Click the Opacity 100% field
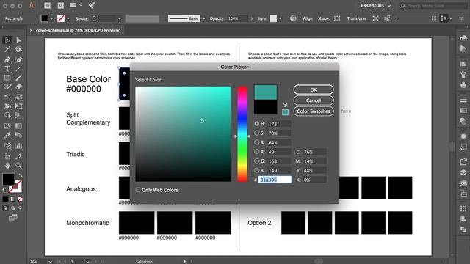This screenshot has height=264, width=470. point(237,18)
